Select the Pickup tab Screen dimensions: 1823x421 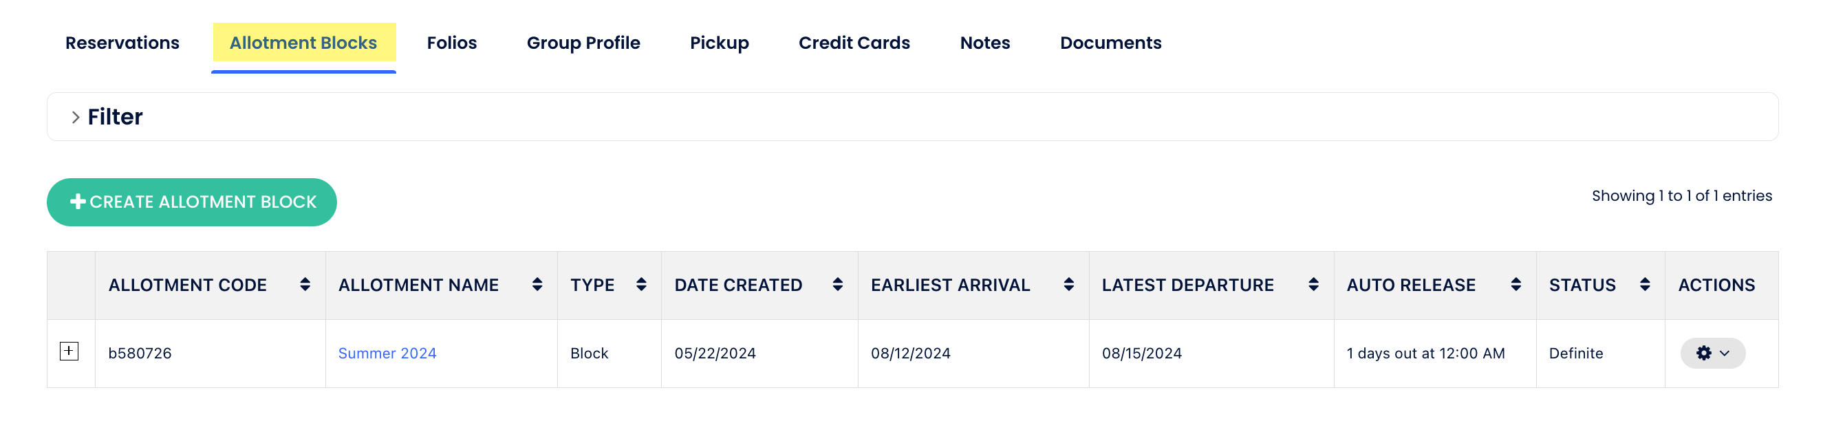coord(719,43)
